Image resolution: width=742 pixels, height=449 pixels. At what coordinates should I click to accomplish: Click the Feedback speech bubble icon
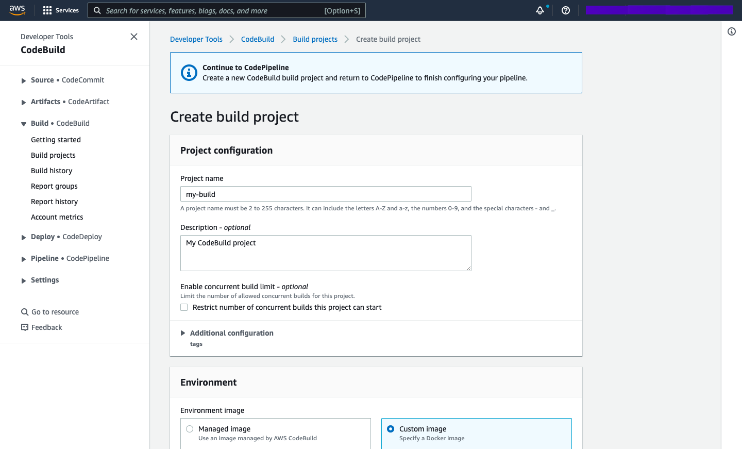[25, 327]
